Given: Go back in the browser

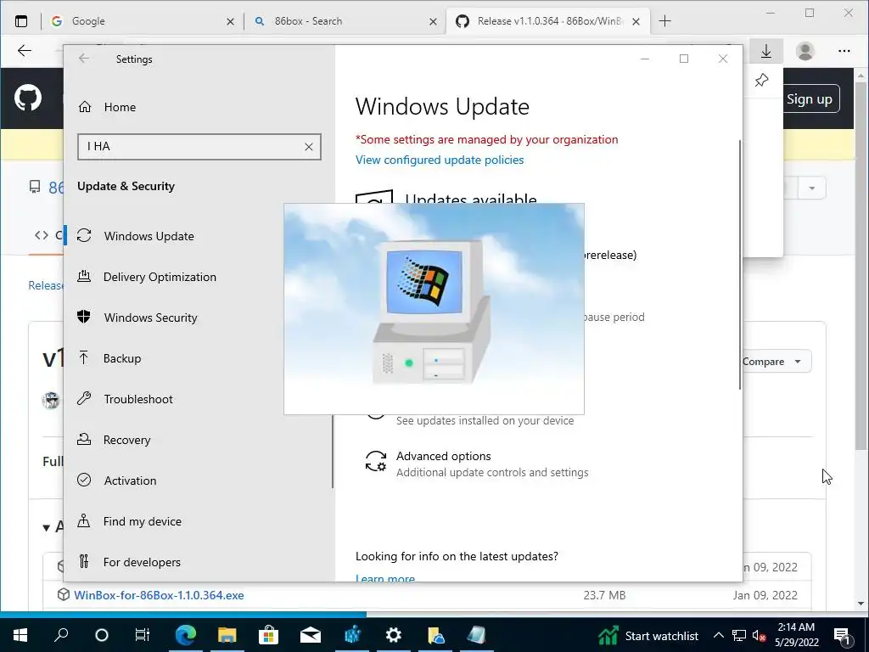Looking at the screenshot, I should click(25, 51).
